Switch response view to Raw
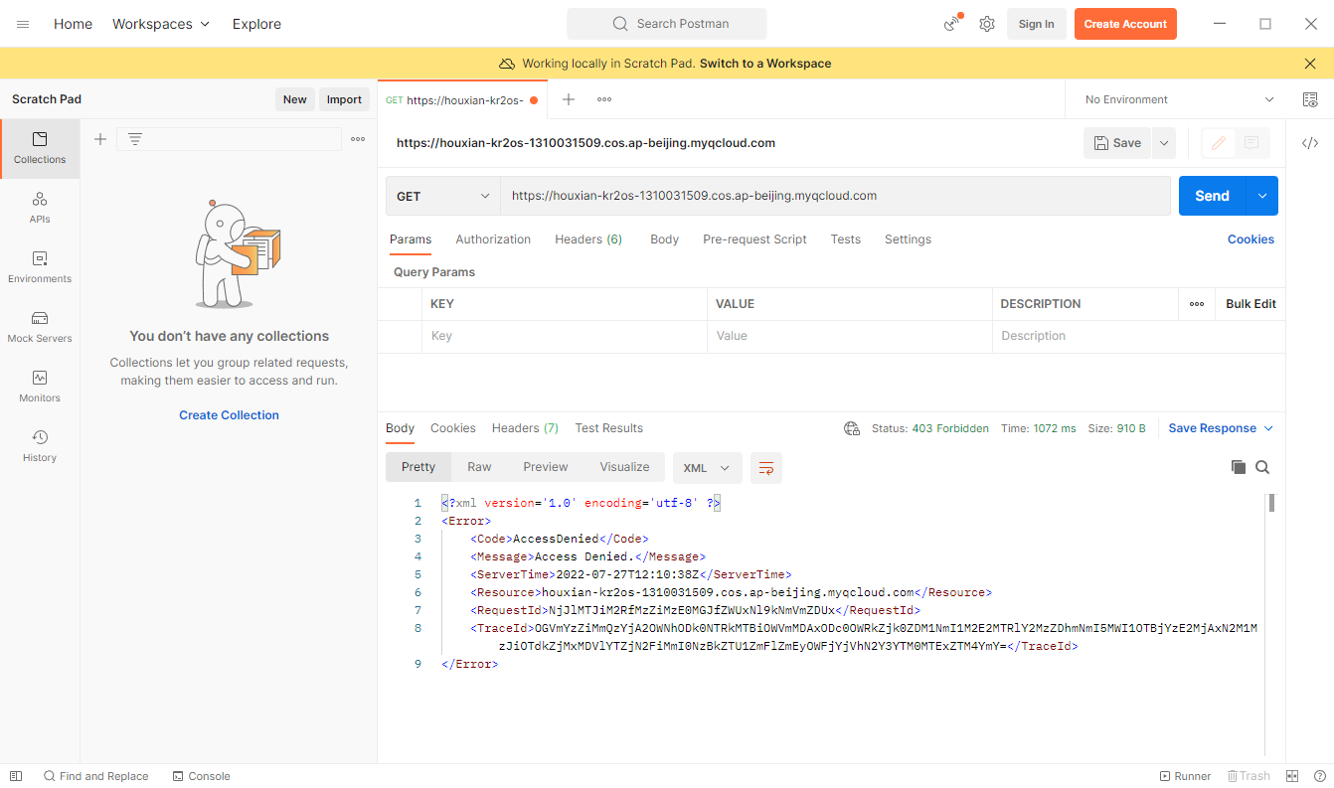1334x788 pixels. tap(479, 467)
